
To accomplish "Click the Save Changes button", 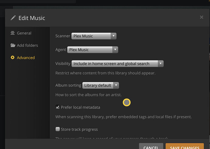I will coord(185,146).
